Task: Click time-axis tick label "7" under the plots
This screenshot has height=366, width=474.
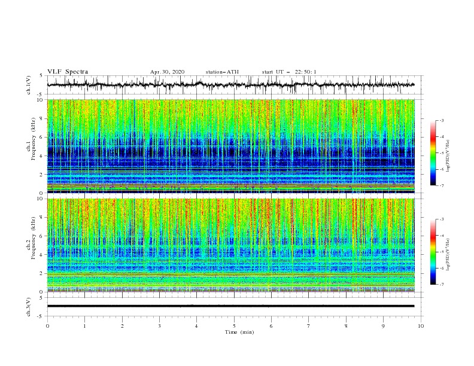Action: (309, 326)
